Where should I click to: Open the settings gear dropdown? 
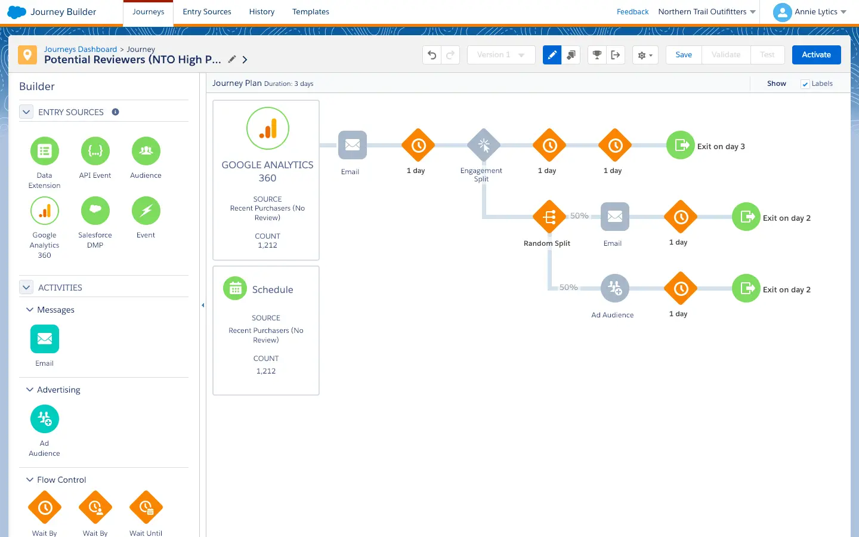[645, 55]
